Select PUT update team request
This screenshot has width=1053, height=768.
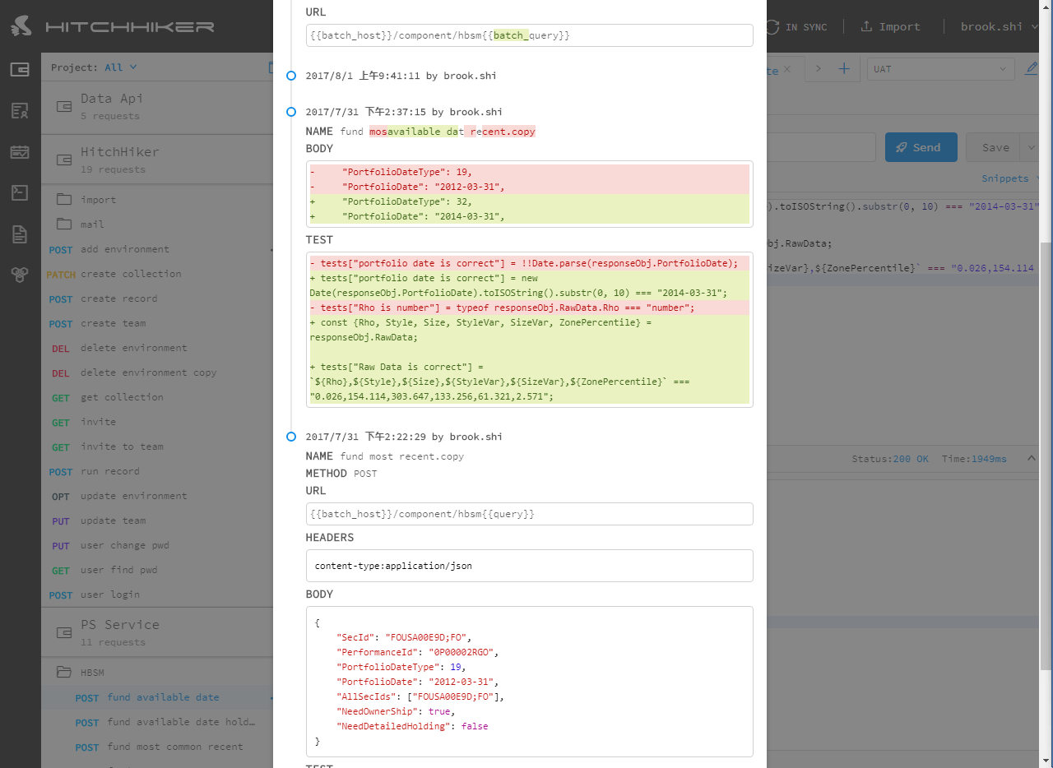click(156, 520)
